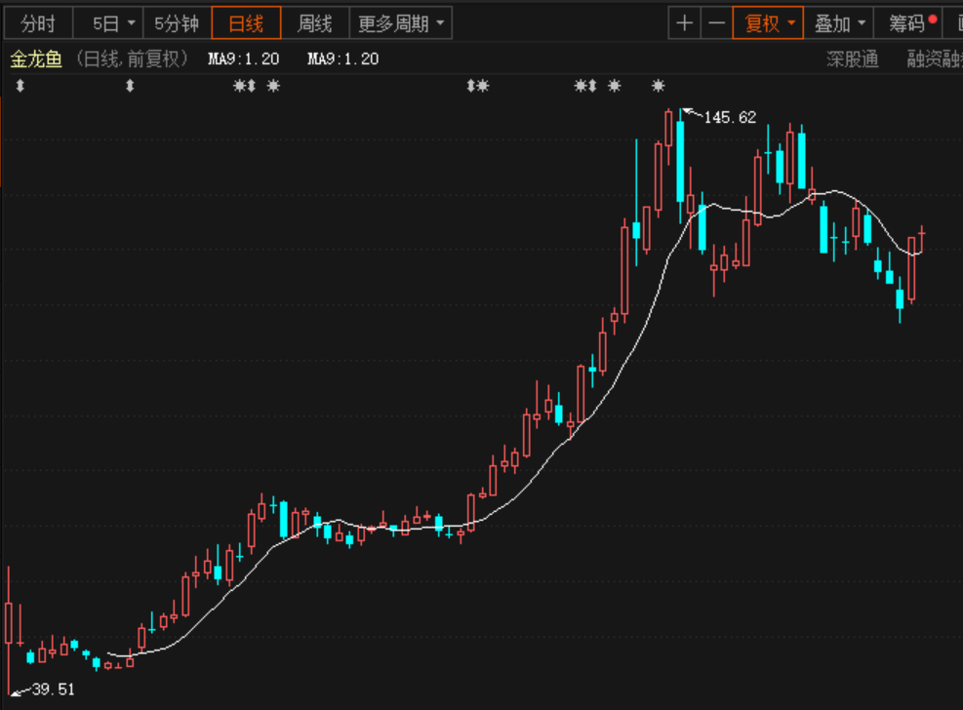Click the second arrow info marker
This screenshot has width=963, height=710.
[x=130, y=86]
